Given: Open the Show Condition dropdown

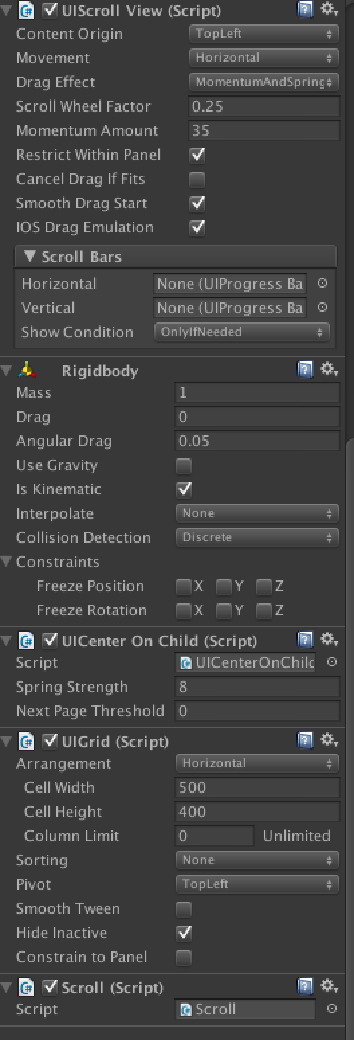Looking at the screenshot, I should pyautogui.click(x=241, y=332).
